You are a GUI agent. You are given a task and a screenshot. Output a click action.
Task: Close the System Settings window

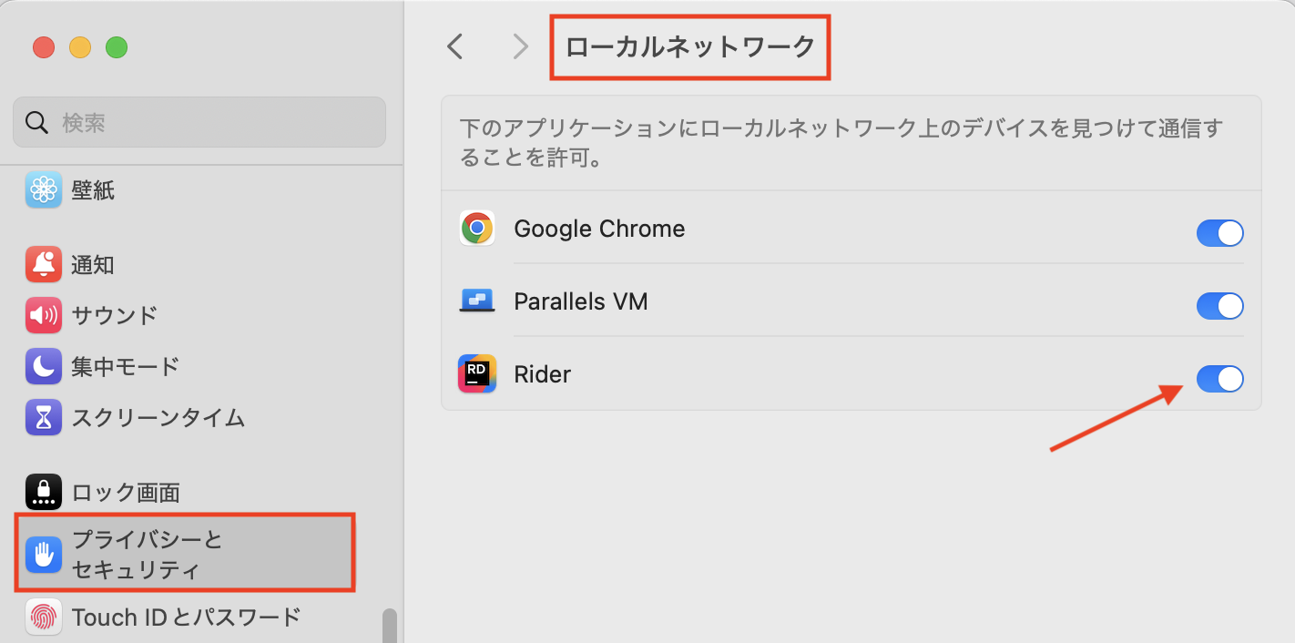(44, 47)
